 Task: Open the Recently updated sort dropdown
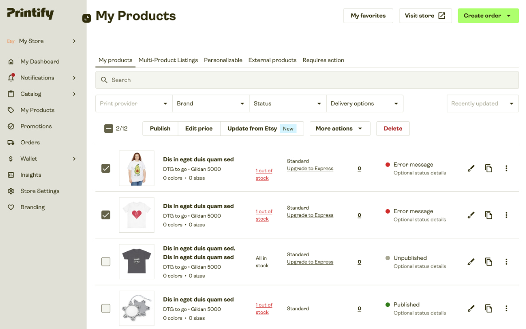pyautogui.click(x=483, y=103)
